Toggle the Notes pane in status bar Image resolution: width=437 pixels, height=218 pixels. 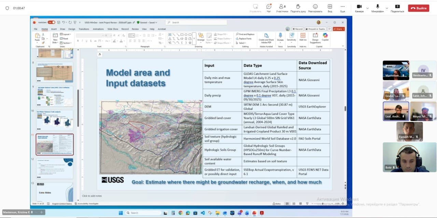point(277,204)
